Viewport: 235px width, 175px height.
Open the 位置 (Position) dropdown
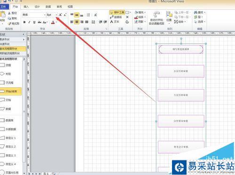169,17
